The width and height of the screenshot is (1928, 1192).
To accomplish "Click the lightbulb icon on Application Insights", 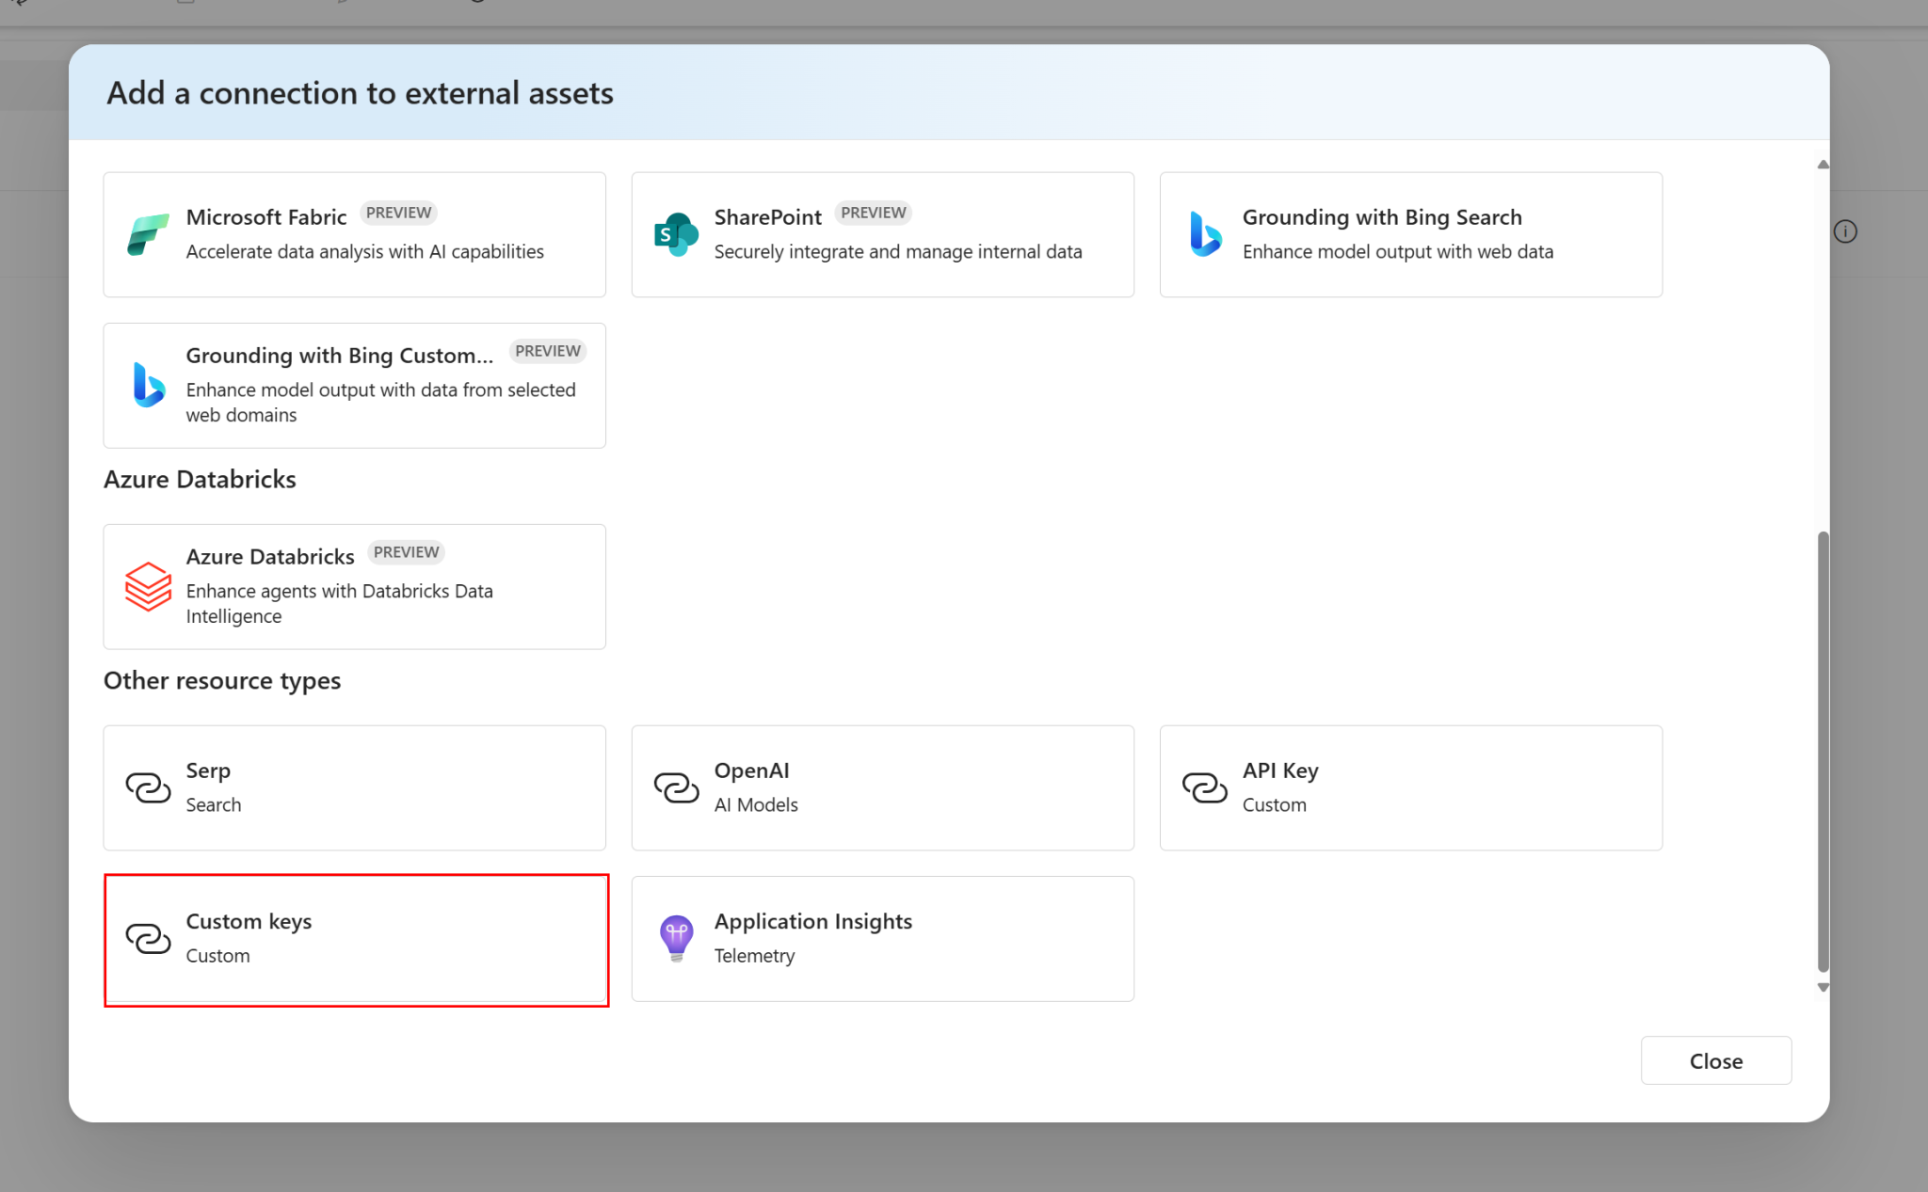I will coord(676,938).
